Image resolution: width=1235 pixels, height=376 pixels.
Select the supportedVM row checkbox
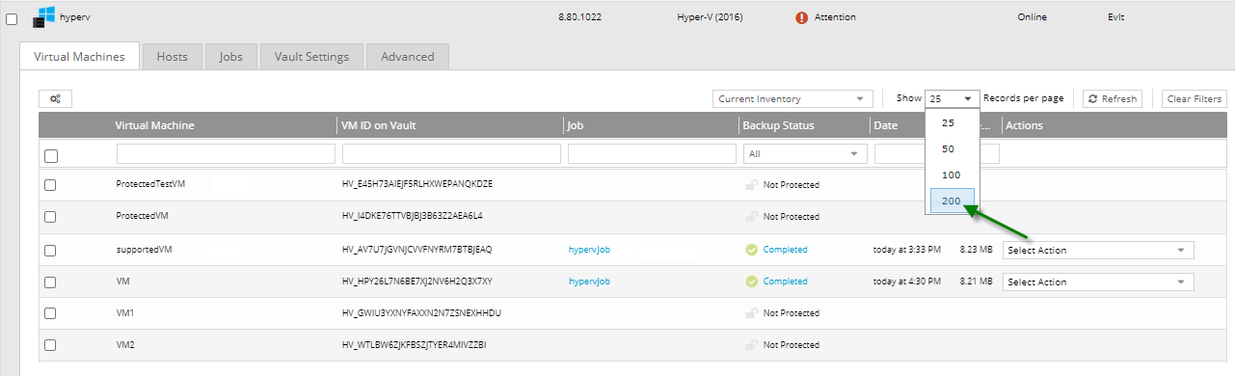point(50,251)
